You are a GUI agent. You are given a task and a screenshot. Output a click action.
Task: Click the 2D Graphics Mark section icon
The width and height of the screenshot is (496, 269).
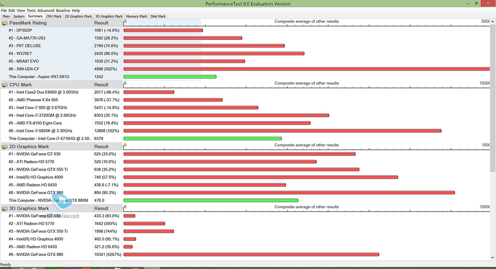[5, 146]
